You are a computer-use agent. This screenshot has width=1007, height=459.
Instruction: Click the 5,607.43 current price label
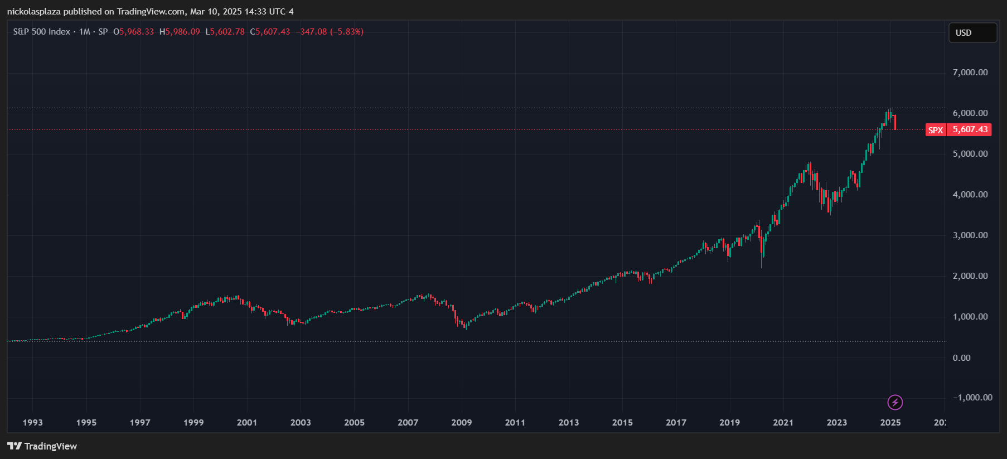point(970,129)
